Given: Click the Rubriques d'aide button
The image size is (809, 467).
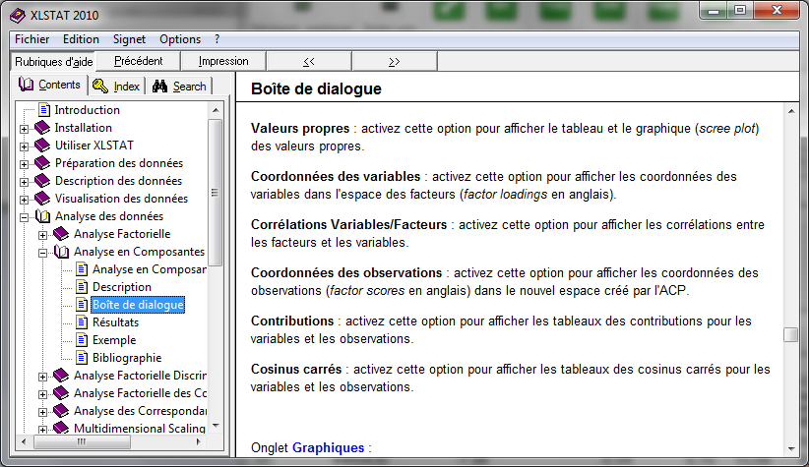Looking at the screenshot, I should pyautogui.click(x=54, y=61).
